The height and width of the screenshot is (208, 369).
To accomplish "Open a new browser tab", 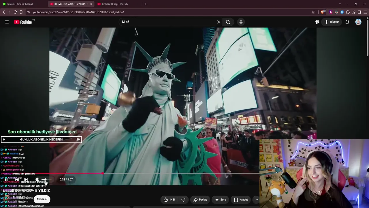I will 146,4.
